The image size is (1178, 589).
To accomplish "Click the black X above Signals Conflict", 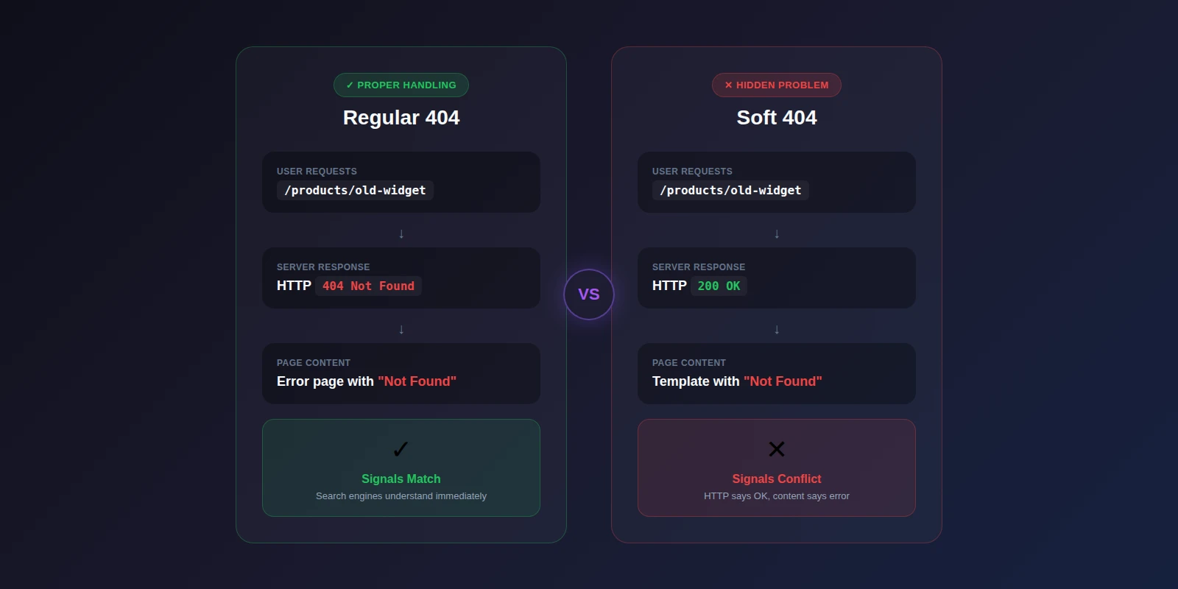I will tap(777, 449).
